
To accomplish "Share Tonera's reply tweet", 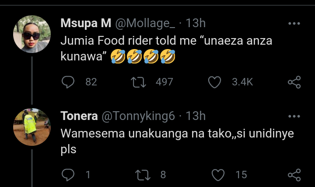I will tap(294, 175).
